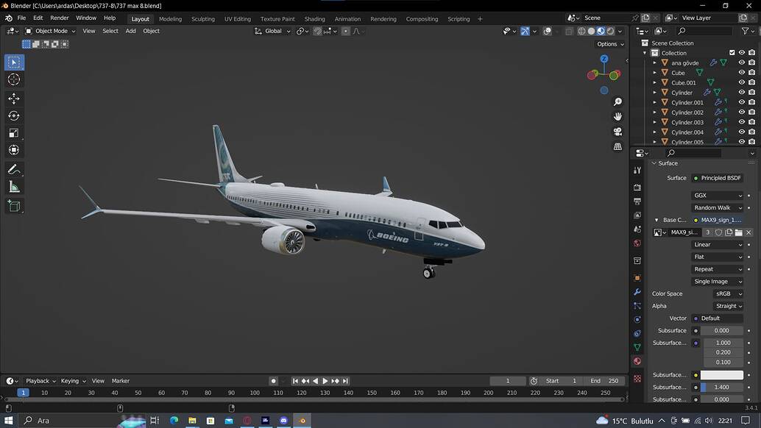This screenshot has width=761, height=428.
Task: Select the Measure tool
Action: (13, 186)
